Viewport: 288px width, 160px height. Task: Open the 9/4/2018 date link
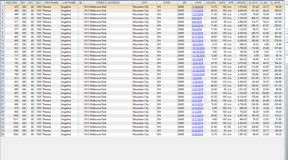pos(197,29)
